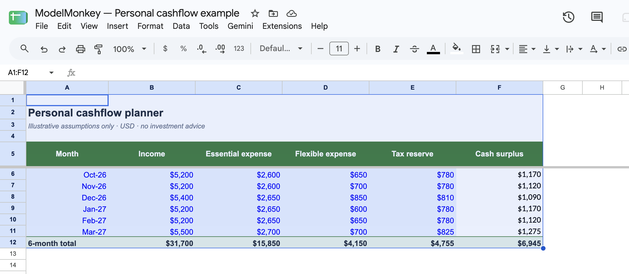Click the document title text
Image resolution: width=629 pixels, height=274 pixels.
point(137,13)
